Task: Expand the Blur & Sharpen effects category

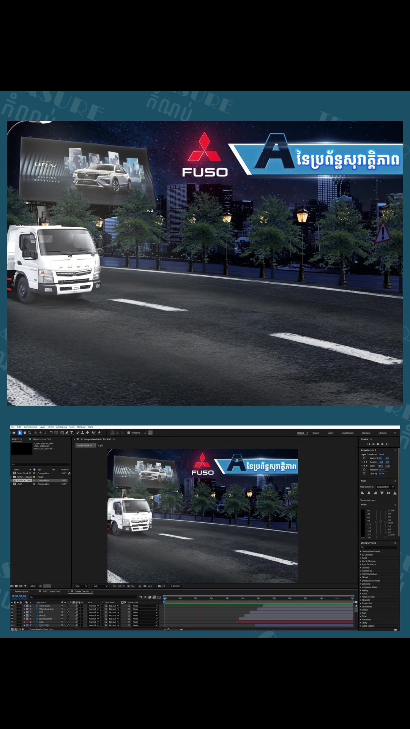Action: [360, 561]
